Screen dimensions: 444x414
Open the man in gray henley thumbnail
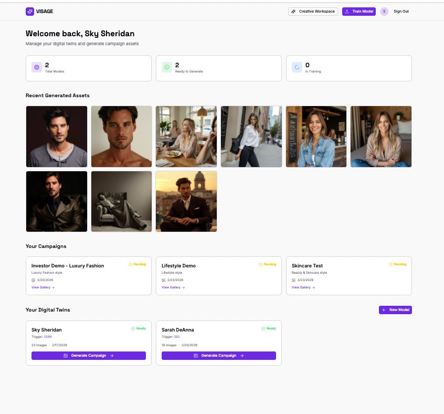57,137
